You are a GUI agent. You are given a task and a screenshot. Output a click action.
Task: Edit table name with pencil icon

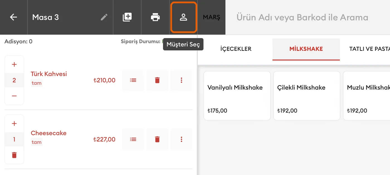tap(104, 17)
